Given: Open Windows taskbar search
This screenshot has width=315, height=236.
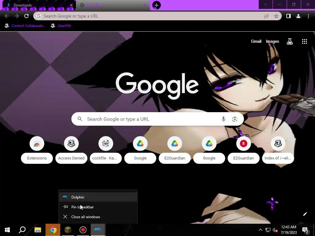Looking at the screenshot, I should pos(22,230).
